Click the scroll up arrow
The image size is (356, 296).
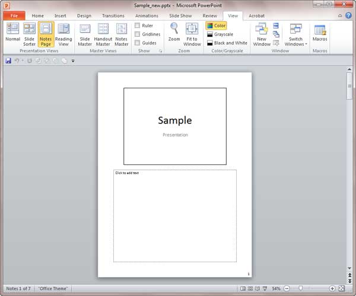pyautogui.click(x=349, y=69)
